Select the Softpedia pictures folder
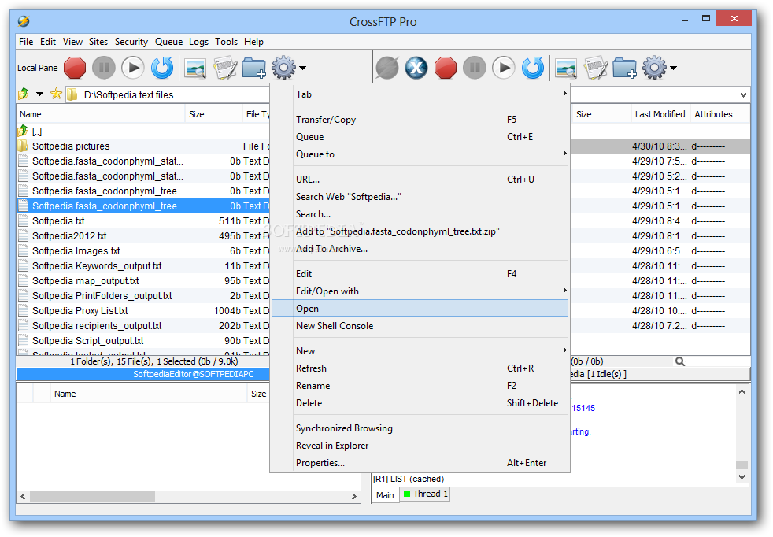 coord(71,146)
